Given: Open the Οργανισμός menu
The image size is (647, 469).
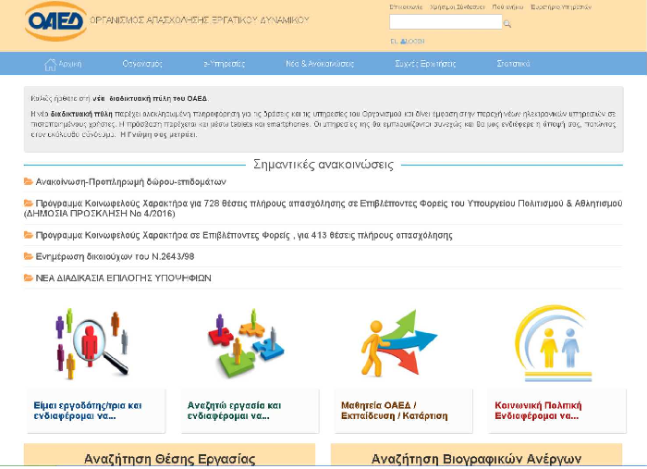Looking at the screenshot, I should pos(142,64).
